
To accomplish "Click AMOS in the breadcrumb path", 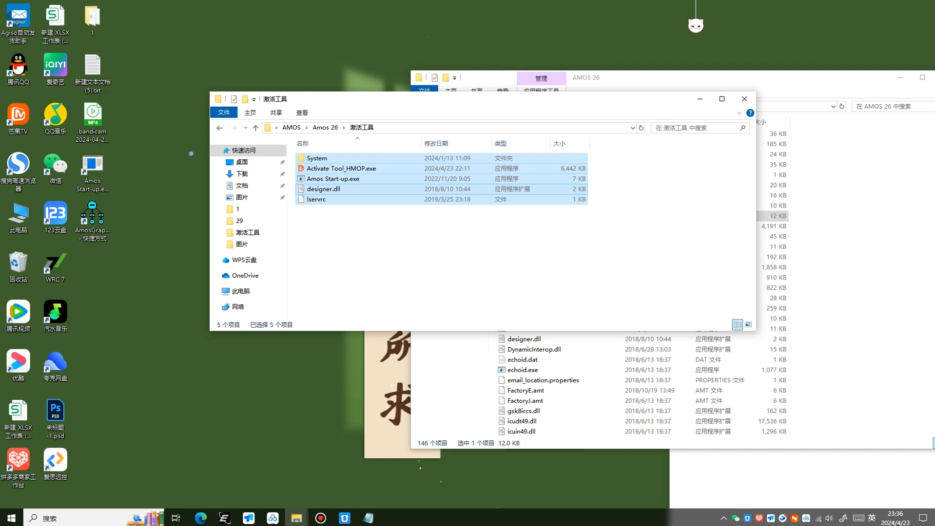I will pos(291,128).
